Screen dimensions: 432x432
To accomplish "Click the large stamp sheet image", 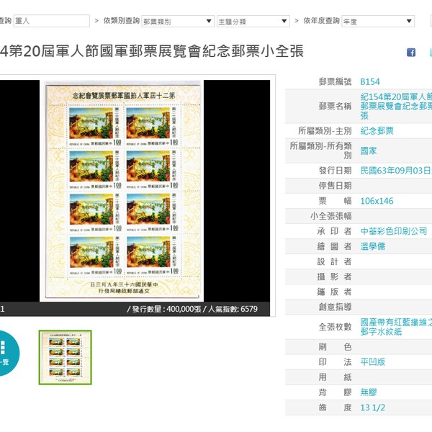I will (x=122, y=191).
